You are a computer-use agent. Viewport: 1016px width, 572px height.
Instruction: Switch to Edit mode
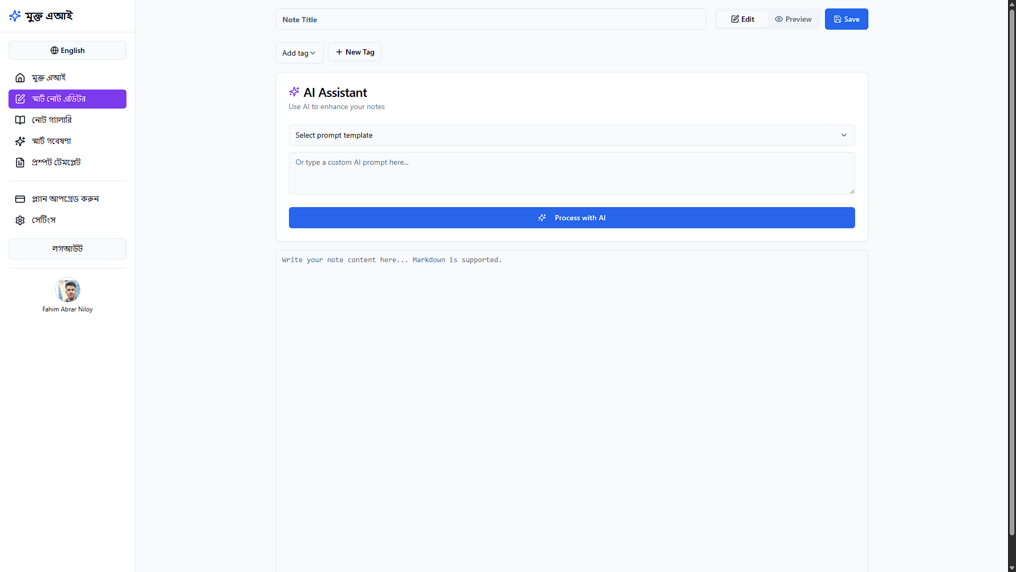pos(742,19)
